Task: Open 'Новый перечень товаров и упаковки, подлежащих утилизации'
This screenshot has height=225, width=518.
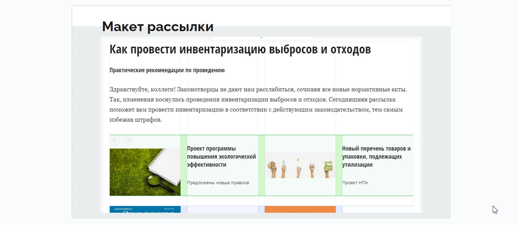Action: point(376,157)
